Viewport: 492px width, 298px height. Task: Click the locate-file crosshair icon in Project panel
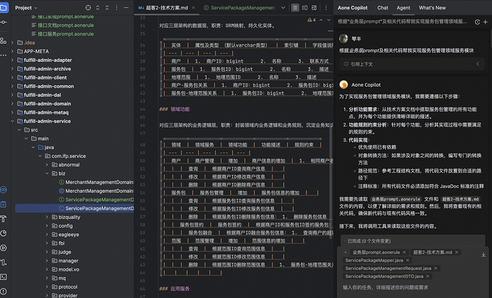88,8
